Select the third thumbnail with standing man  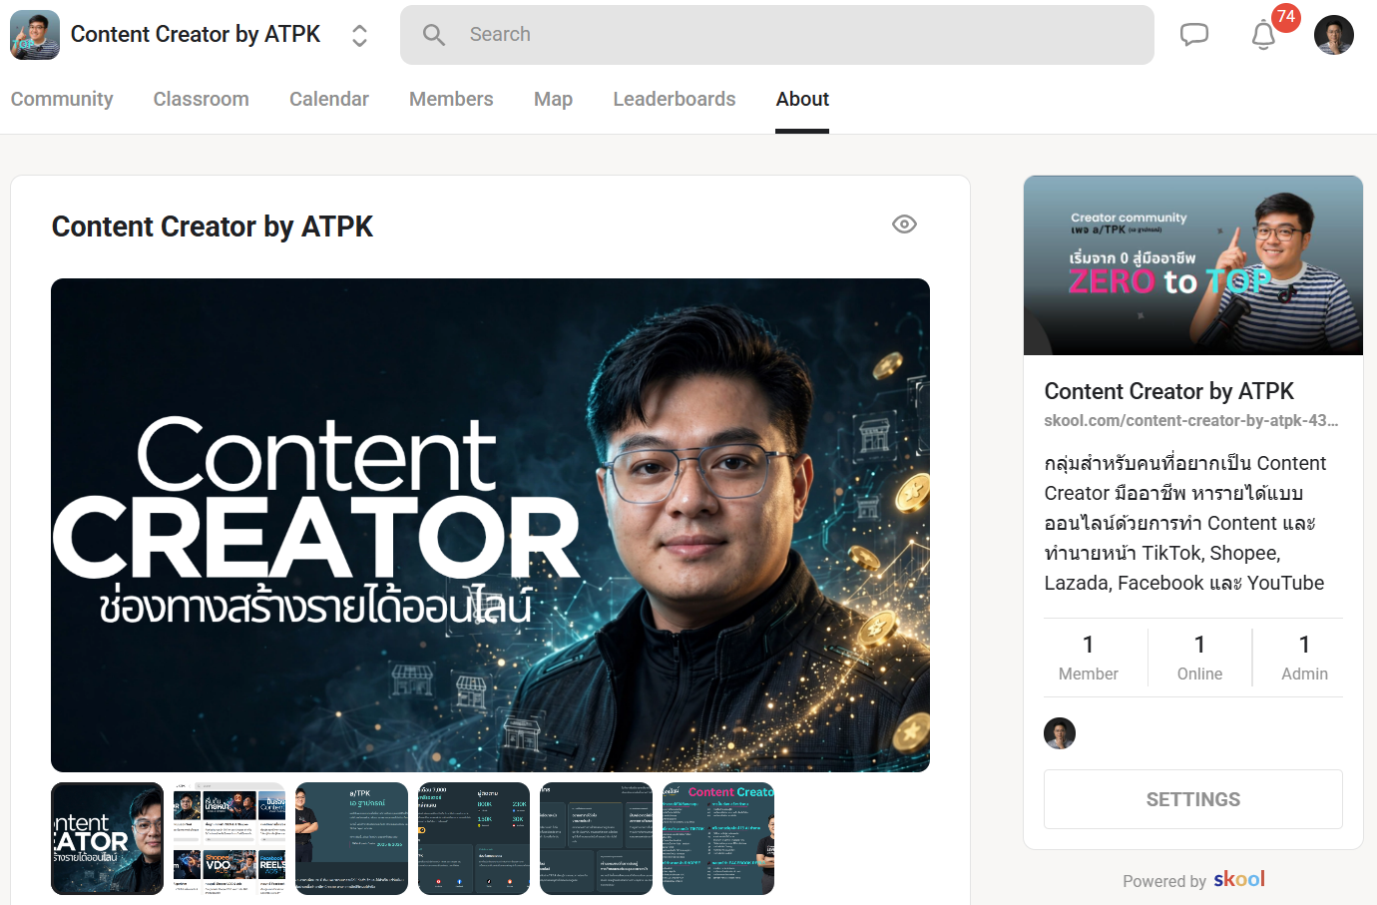[351, 838]
